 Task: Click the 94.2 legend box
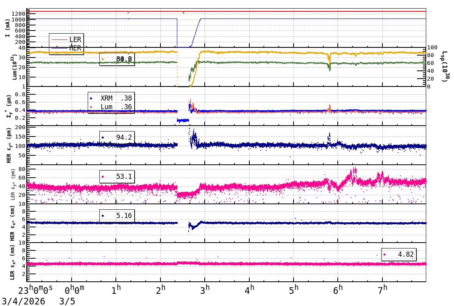click(117, 137)
